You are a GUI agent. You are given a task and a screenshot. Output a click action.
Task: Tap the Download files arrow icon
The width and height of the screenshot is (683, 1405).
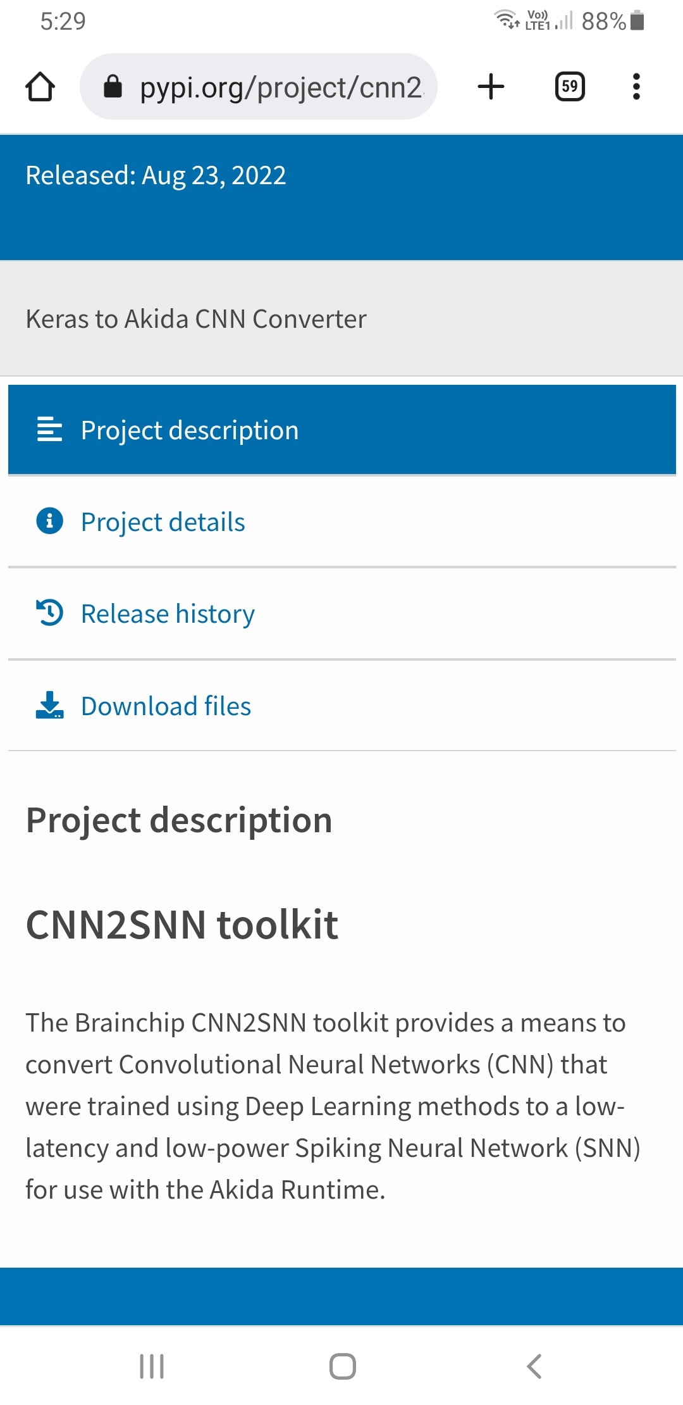pyautogui.click(x=49, y=706)
